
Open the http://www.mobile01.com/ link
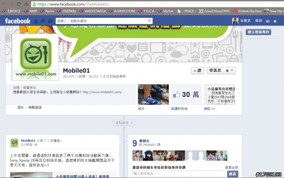tap(102, 92)
